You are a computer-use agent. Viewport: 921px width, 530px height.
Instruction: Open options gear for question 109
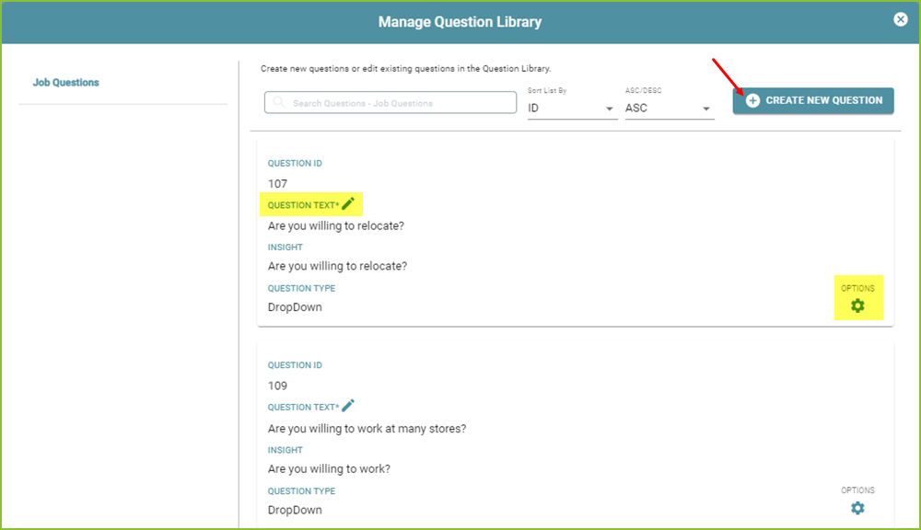[x=857, y=508]
